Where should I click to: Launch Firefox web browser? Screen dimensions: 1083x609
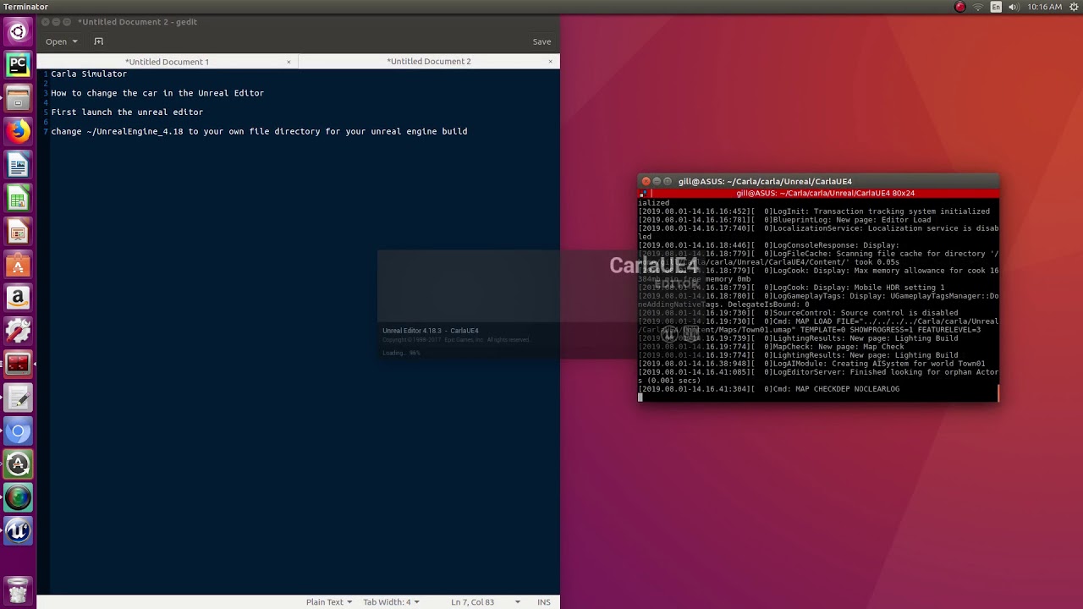pyautogui.click(x=18, y=131)
